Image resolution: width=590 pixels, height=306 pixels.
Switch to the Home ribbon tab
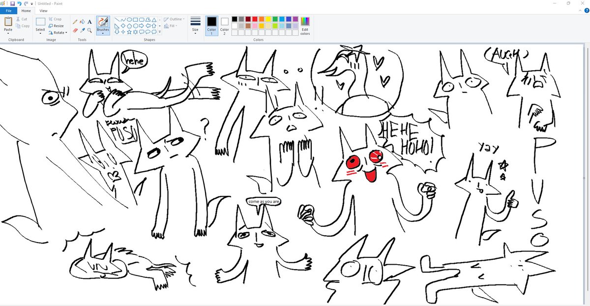[x=26, y=11]
